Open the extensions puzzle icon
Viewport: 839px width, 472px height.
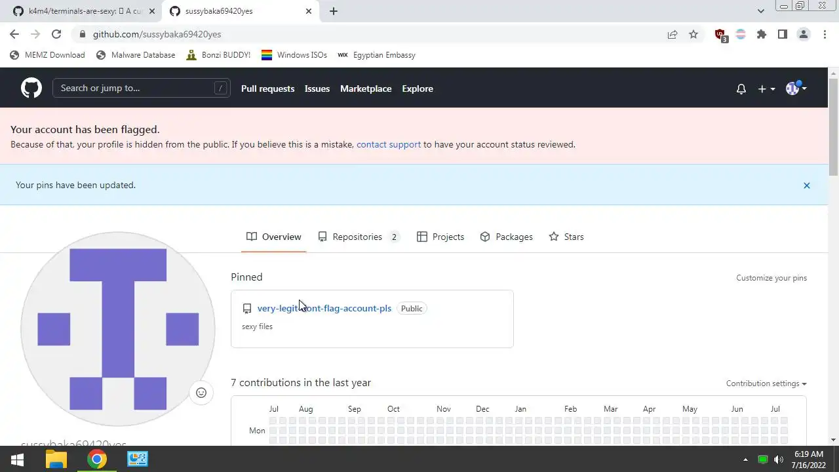click(762, 34)
